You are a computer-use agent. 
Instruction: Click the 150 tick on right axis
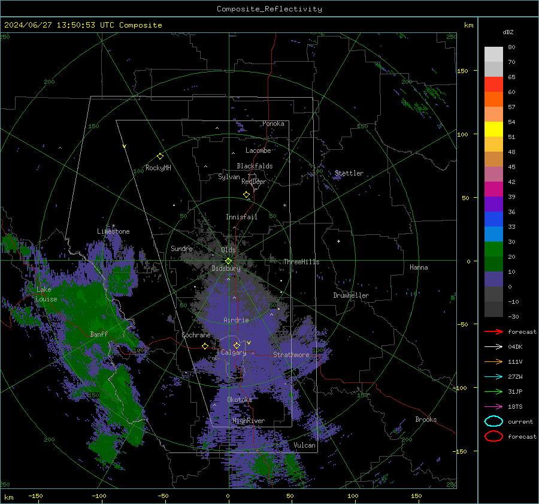463,71
